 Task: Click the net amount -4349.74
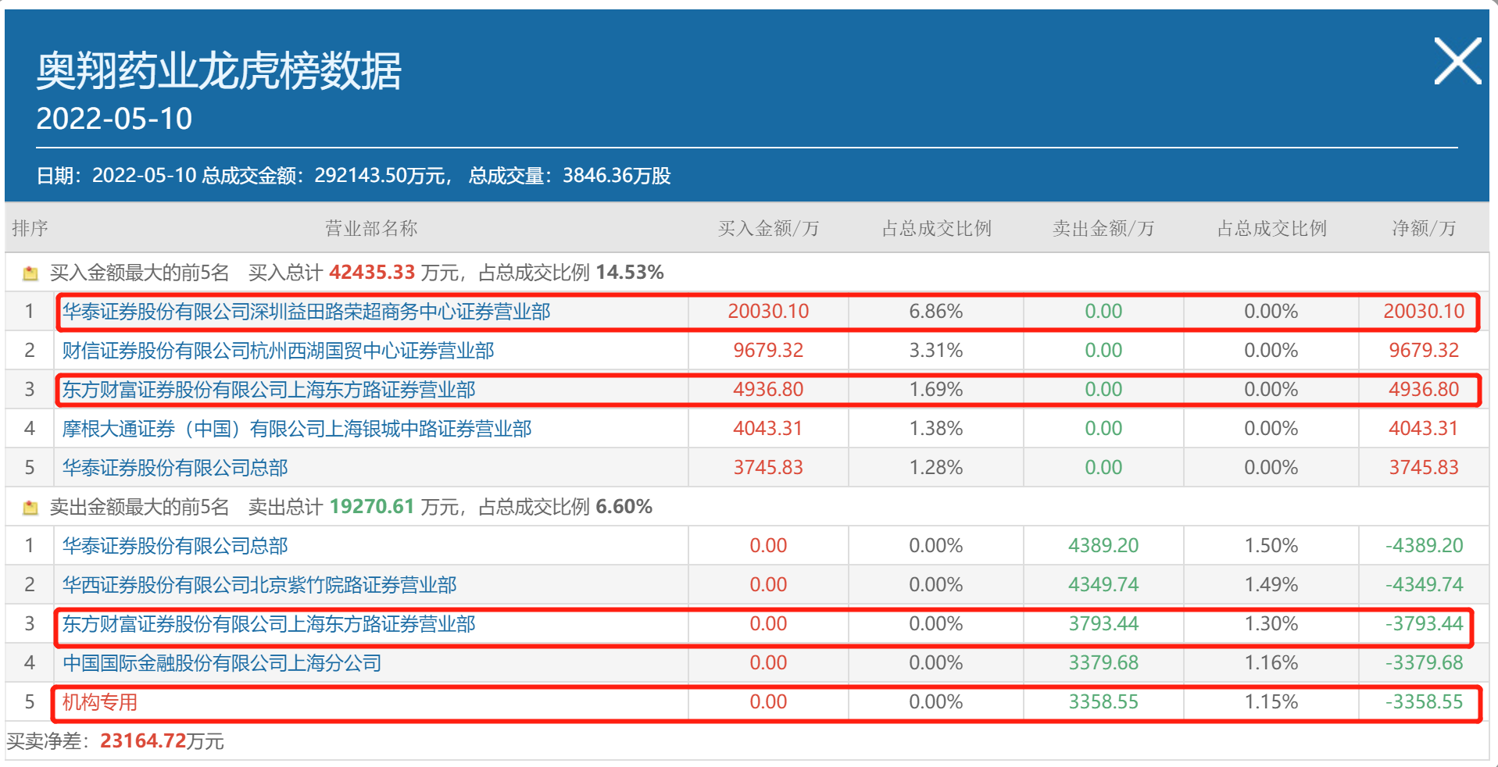point(1424,585)
